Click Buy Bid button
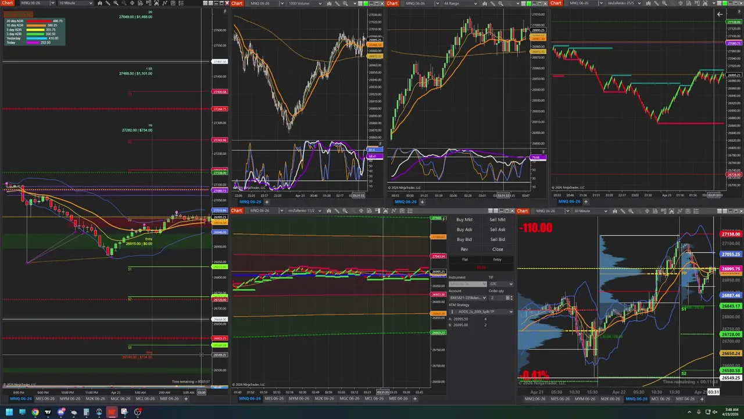744x419 pixels. coord(464,239)
